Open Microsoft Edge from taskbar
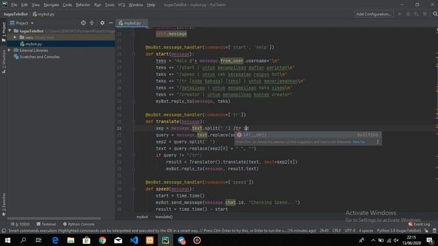 55,240
